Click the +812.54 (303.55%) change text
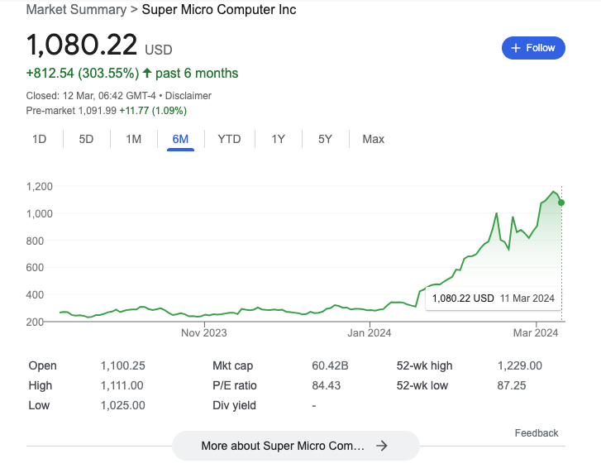 pyautogui.click(x=83, y=74)
